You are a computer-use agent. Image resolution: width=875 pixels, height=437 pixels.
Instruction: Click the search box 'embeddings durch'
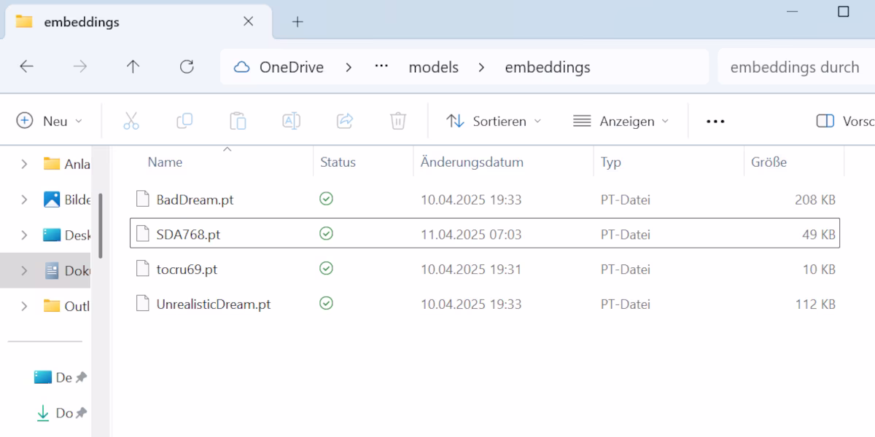point(796,67)
